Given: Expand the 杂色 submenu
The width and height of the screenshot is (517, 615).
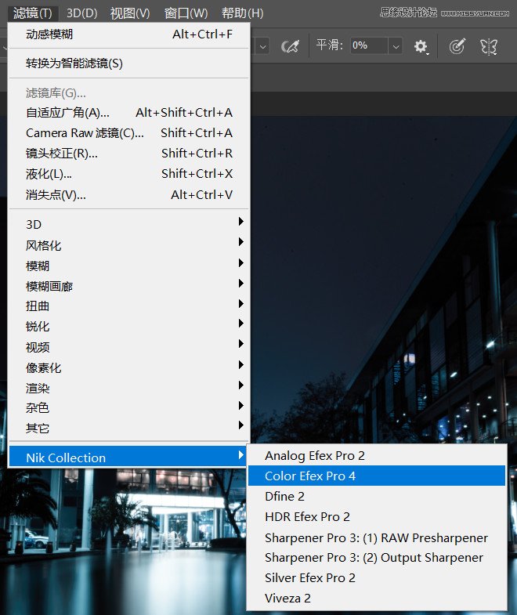Looking at the screenshot, I should [x=129, y=408].
